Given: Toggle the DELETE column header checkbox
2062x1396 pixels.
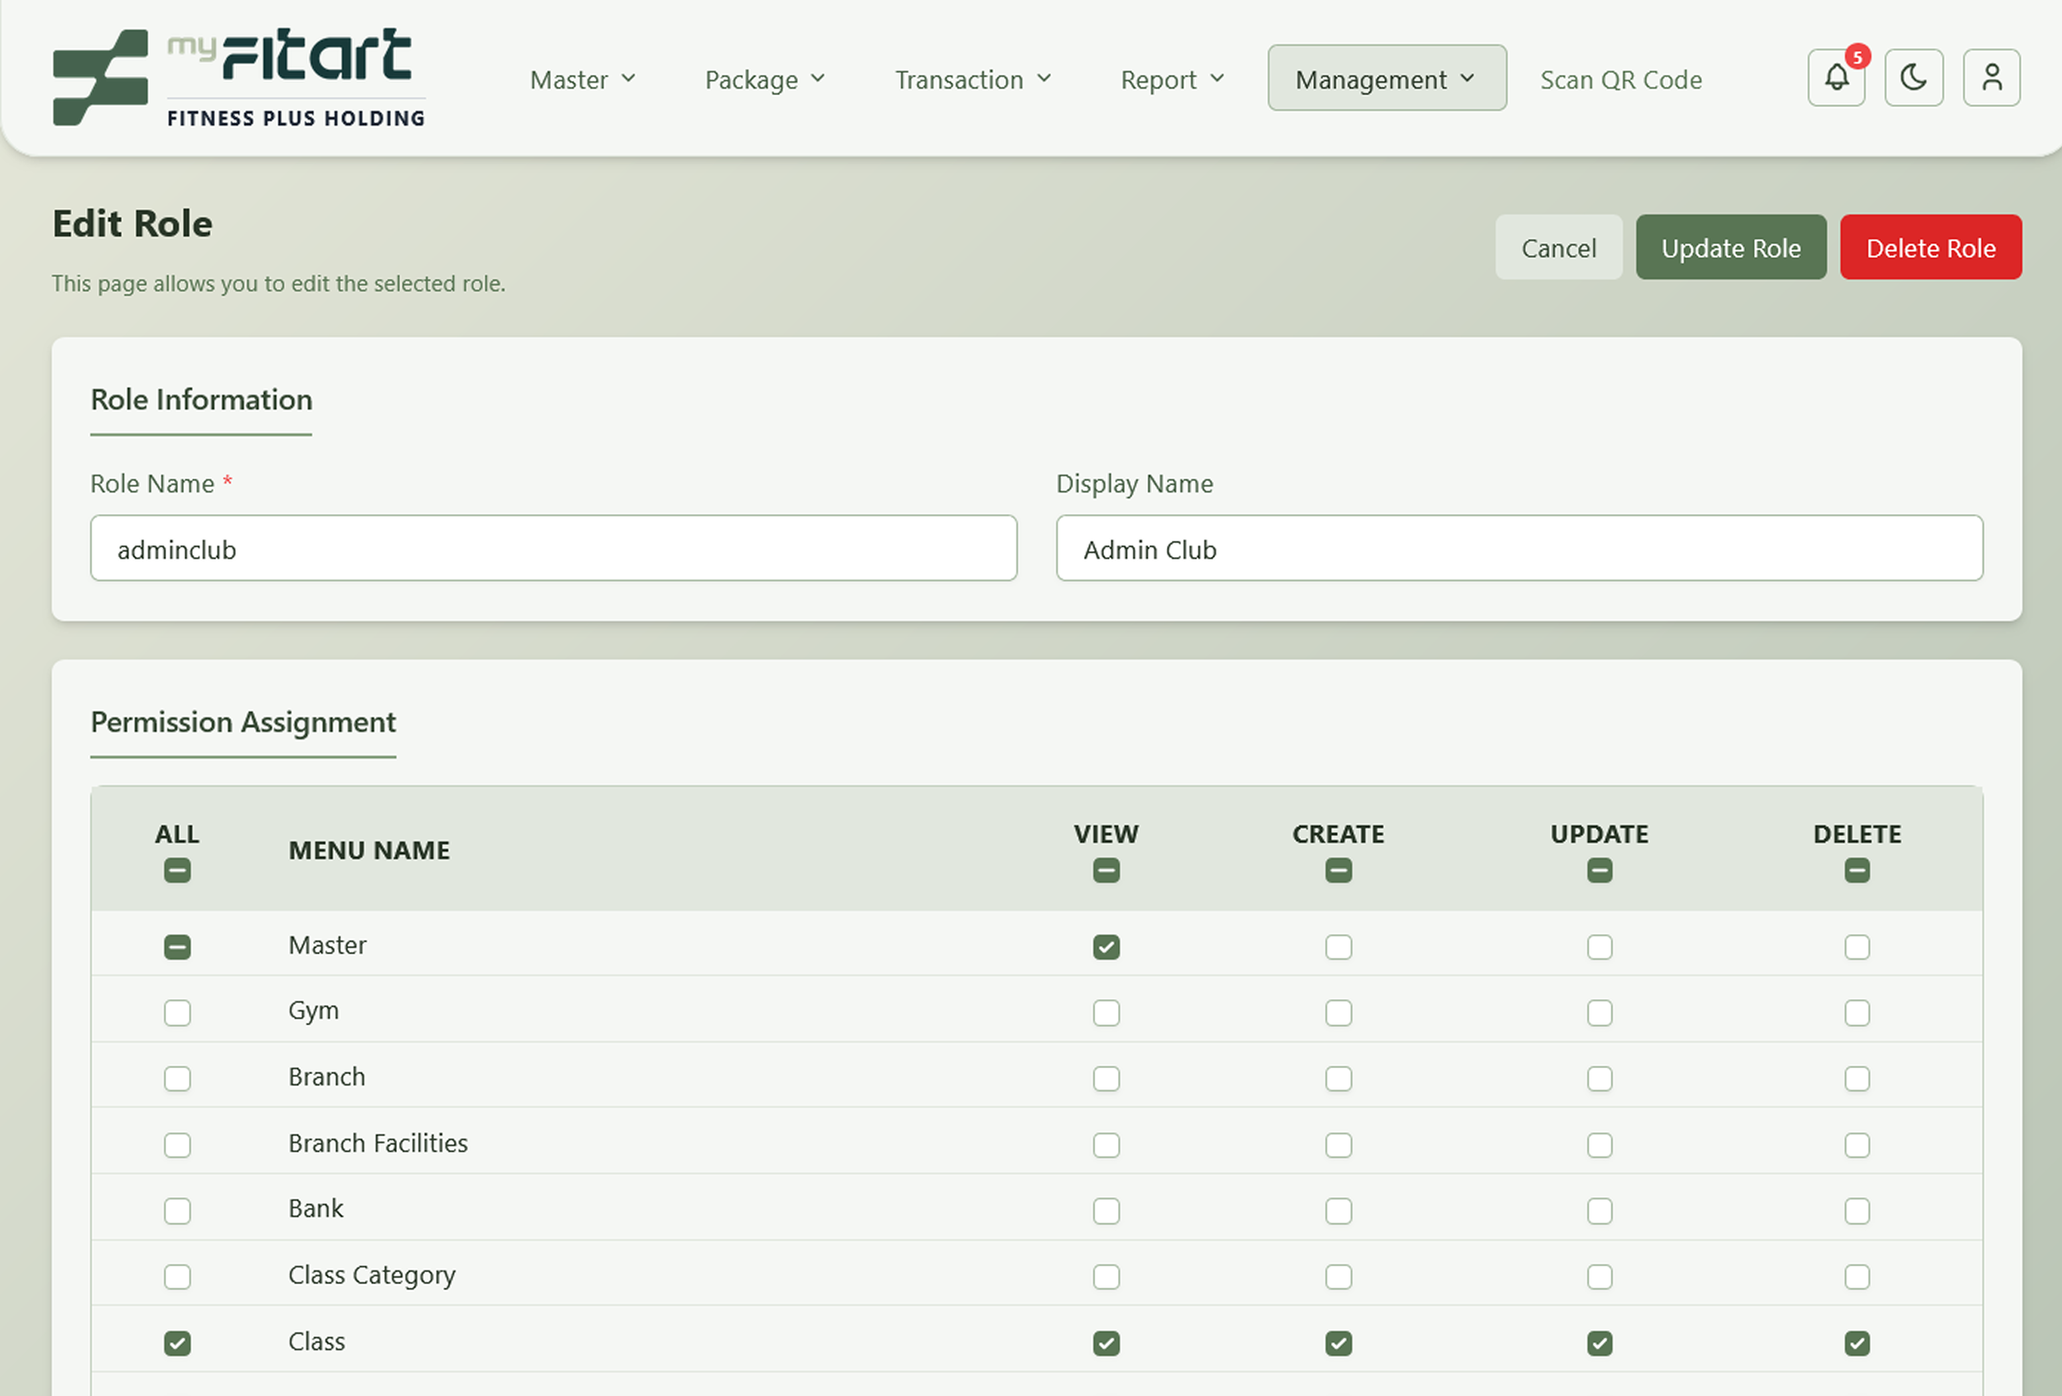Looking at the screenshot, I should [1856, 870].
